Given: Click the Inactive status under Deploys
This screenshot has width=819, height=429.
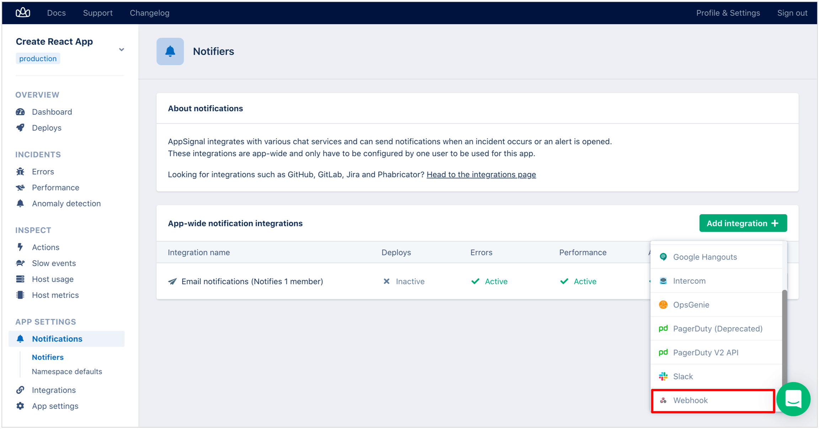Looking at the screenshot, I should click(x=404, y=282).
